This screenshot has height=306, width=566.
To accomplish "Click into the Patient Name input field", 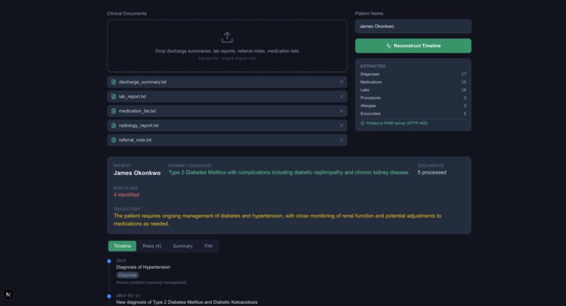I will (x=413, y=27).
